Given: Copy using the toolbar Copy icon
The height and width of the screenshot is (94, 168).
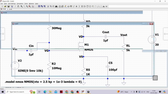Looking at the screenshot, I should [x=51, y=6].
